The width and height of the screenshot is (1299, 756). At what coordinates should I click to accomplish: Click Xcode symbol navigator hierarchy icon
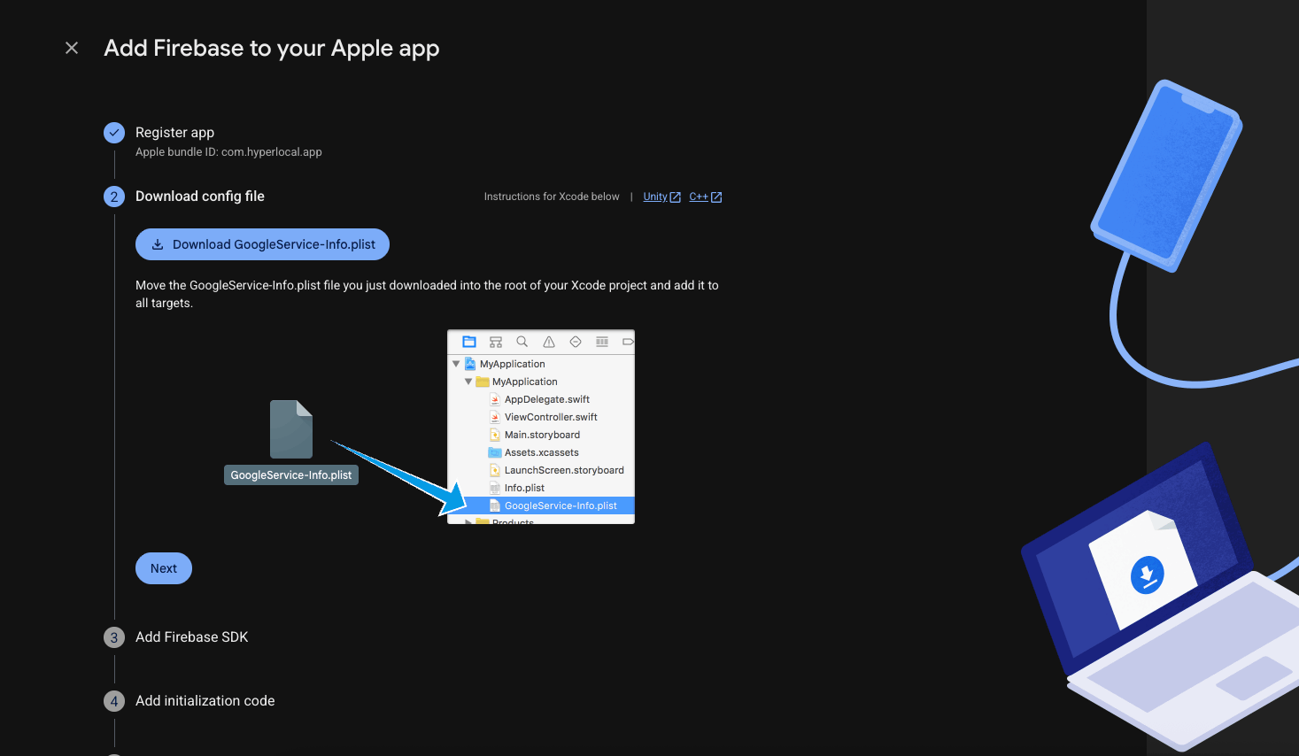pos(496,342)
